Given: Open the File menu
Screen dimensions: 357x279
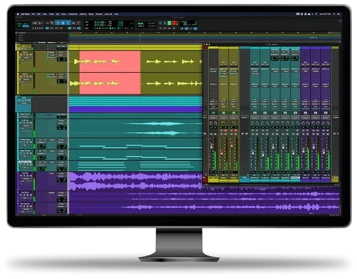Looking at the screenshot, I should (33, 14).
